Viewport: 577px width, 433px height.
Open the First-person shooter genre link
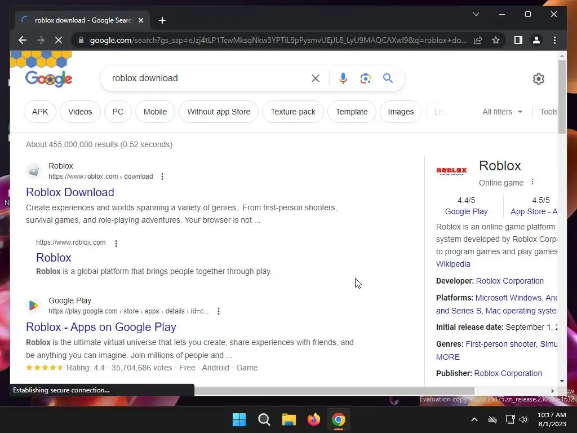501,344
